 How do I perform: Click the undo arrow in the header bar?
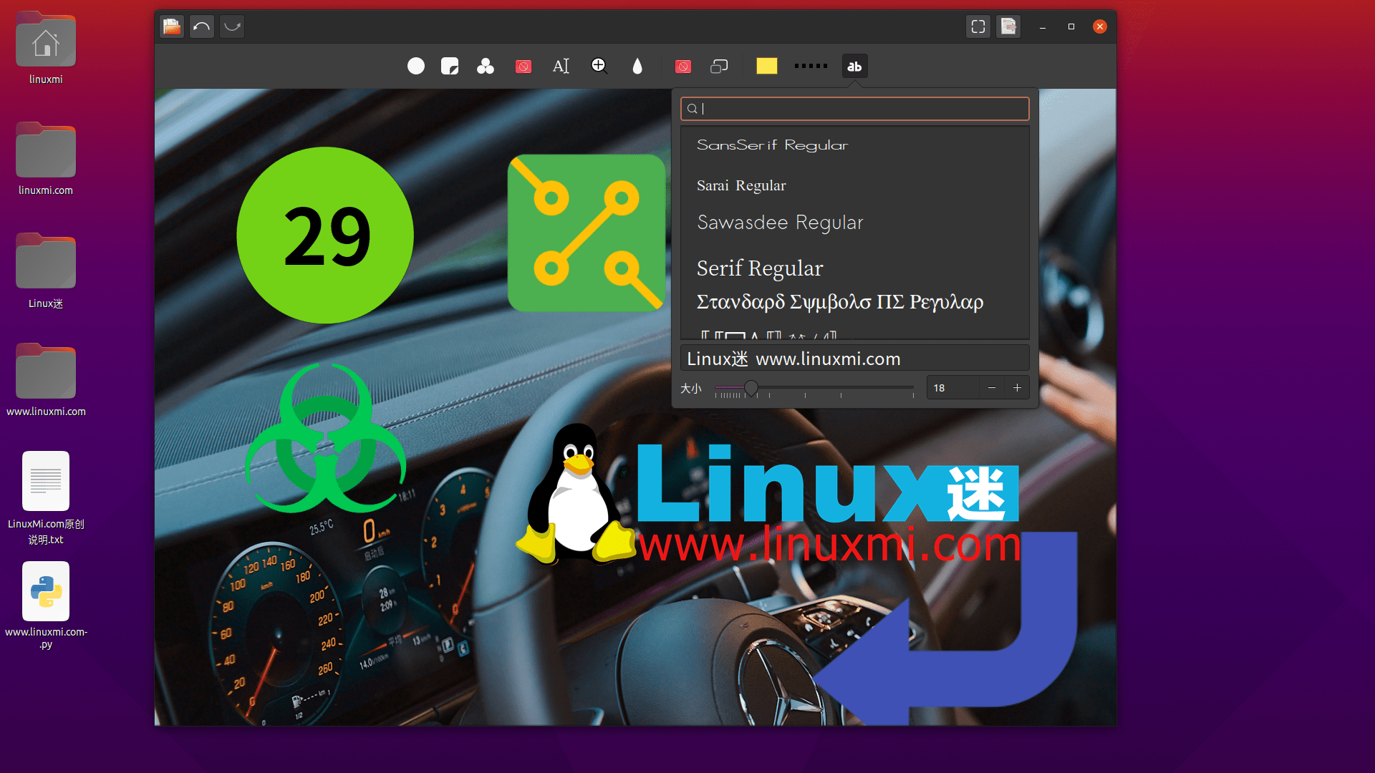(x=201, y=26)
